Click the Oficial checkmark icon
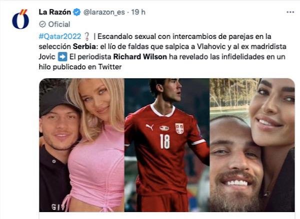This screenshot has height=219, width=300. 42,24
